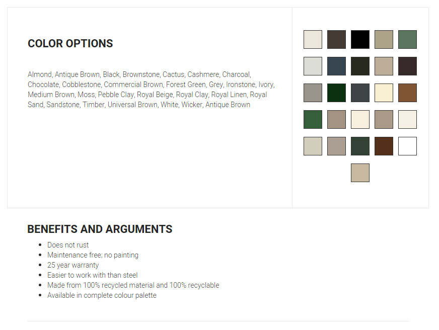Select the pale light grey swatch
439x330 pixels.
pos(313,66)
